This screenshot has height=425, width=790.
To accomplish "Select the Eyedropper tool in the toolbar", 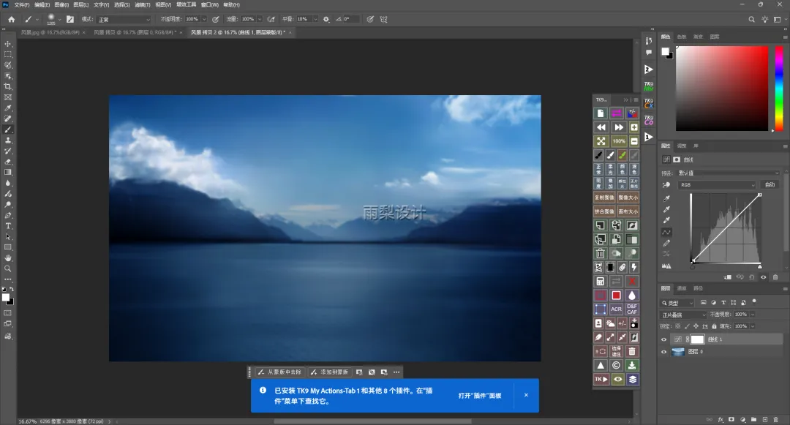I will [8, 108].
